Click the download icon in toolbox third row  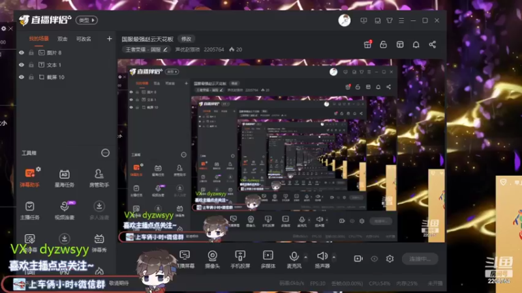pos(64,239)
